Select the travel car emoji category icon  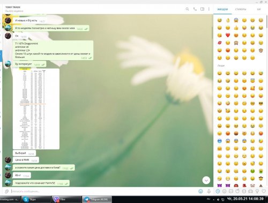pyautogui.click(x=250, y=191)
